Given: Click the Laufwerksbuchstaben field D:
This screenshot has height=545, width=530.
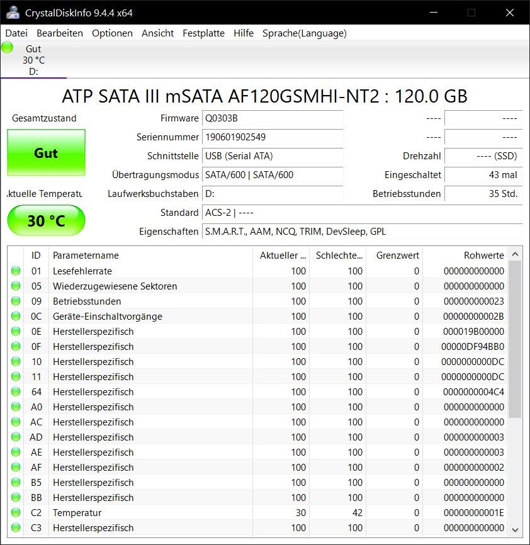Looking at the screenshot, I should pos(273,194).
